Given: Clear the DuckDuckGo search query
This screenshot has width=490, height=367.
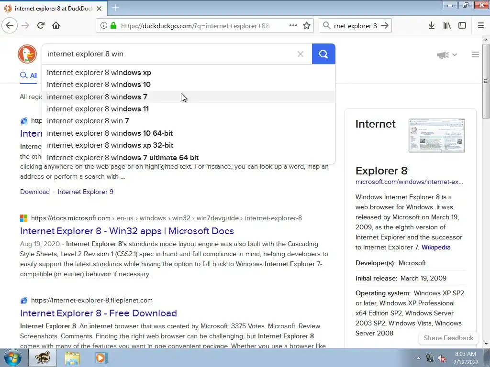Looking at the screenshot, I should [x=301, y=54].
